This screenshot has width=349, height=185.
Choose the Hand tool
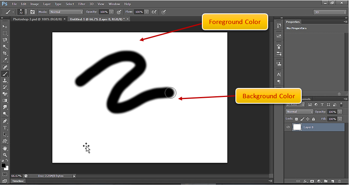[x=5, y=148]
